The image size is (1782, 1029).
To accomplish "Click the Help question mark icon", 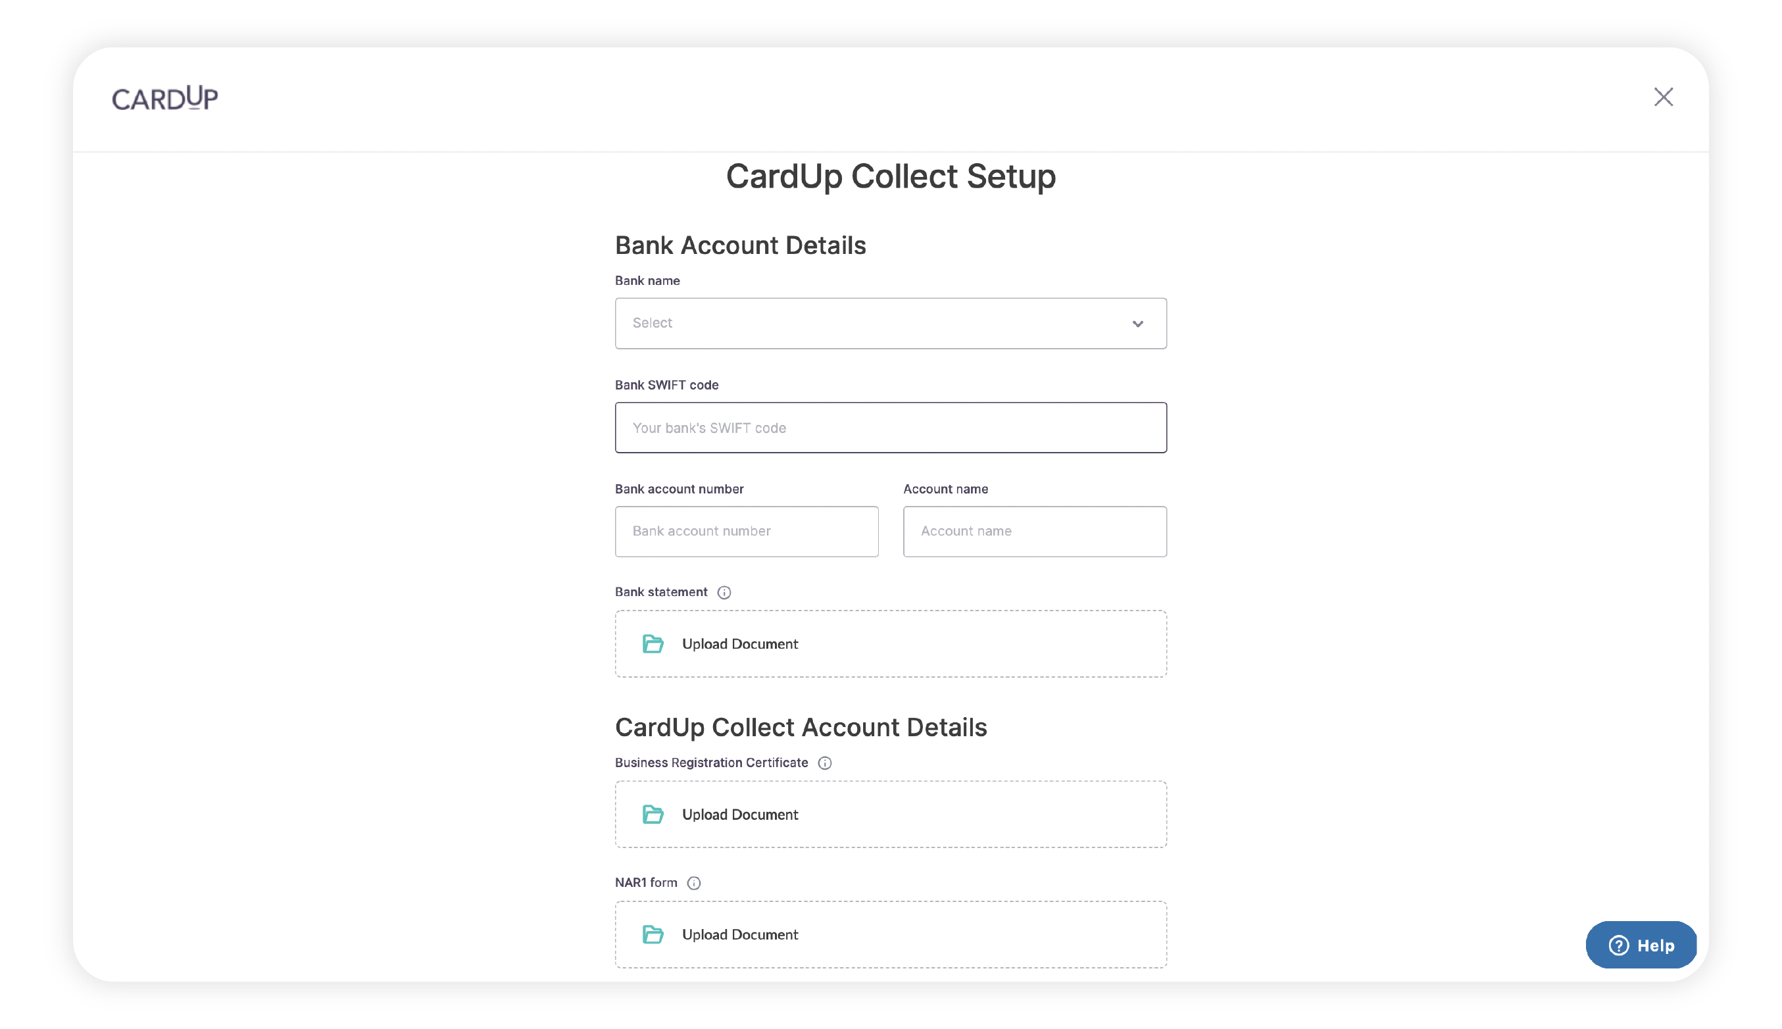I will [1618, 945].
